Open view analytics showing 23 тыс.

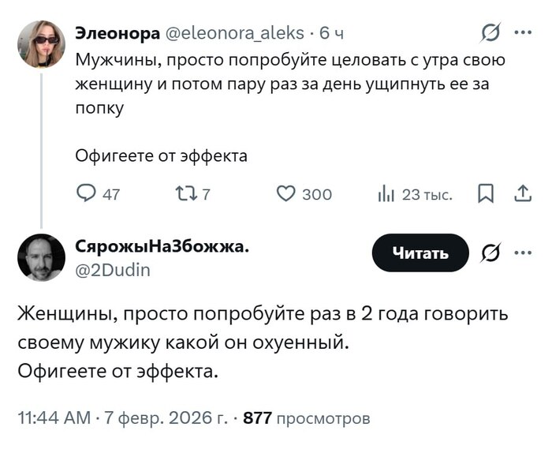tap(386, 194)
